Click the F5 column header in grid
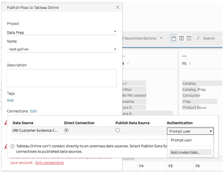Screen dimensions: 223x174 171,166
